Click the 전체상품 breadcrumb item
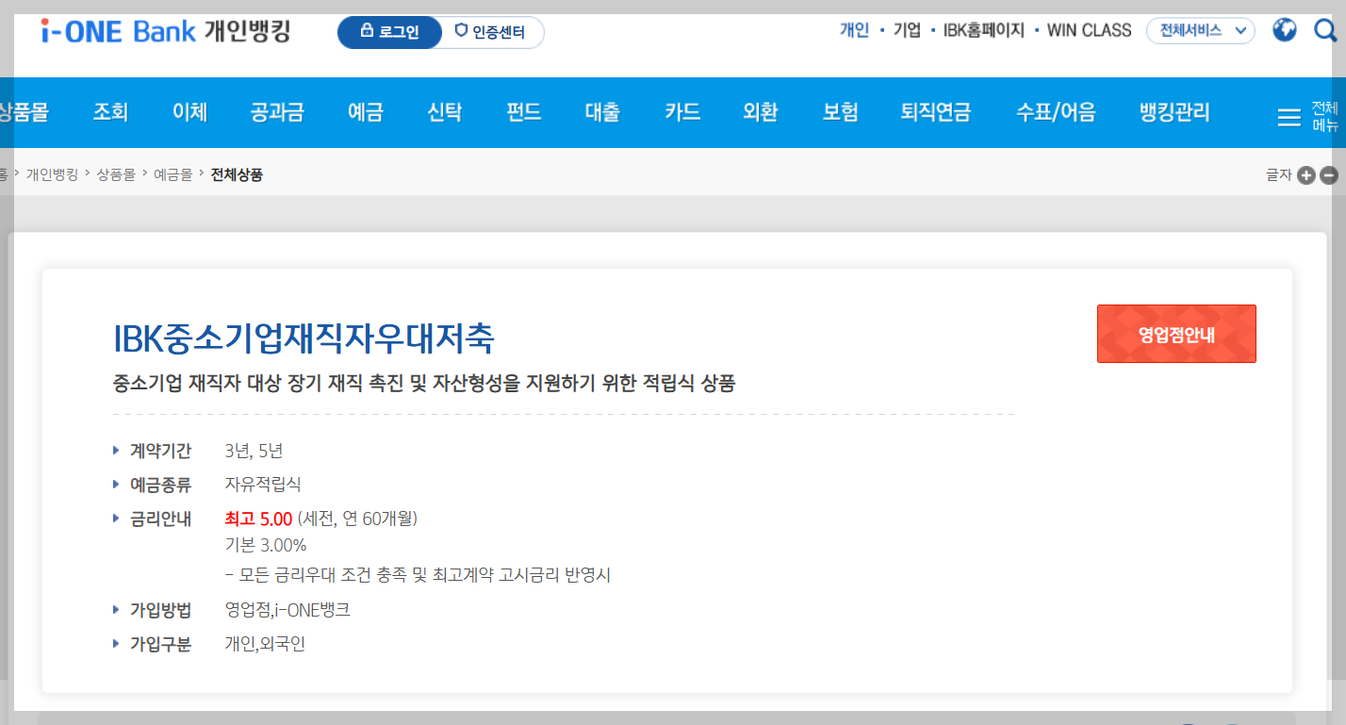Screen dimensions: 1346x725 (x=238, y=175)
